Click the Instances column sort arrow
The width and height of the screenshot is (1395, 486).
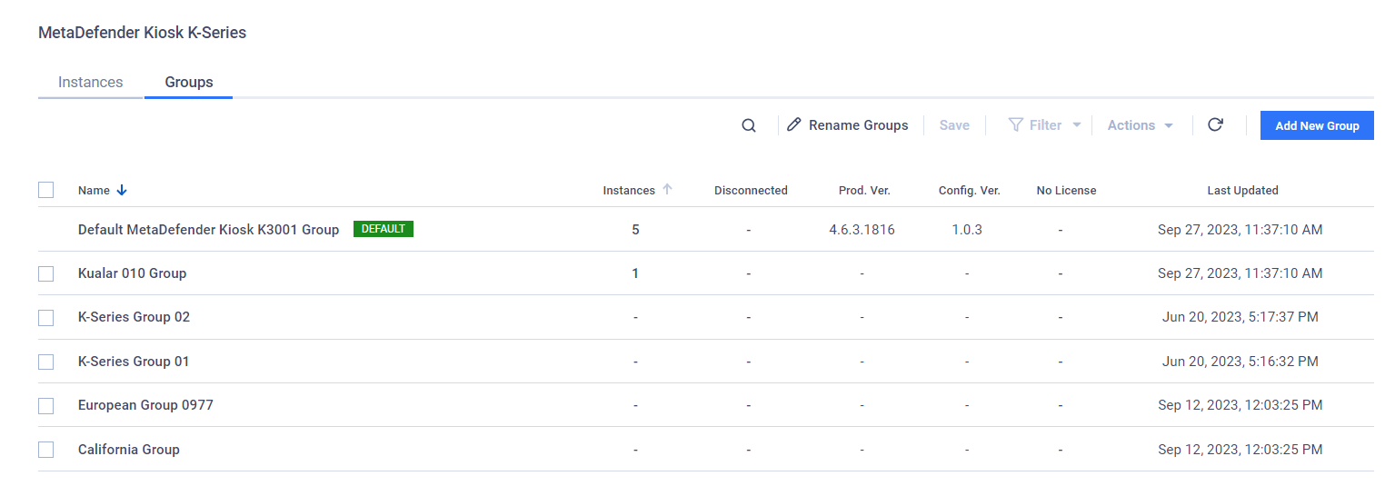tap(667, 189)
